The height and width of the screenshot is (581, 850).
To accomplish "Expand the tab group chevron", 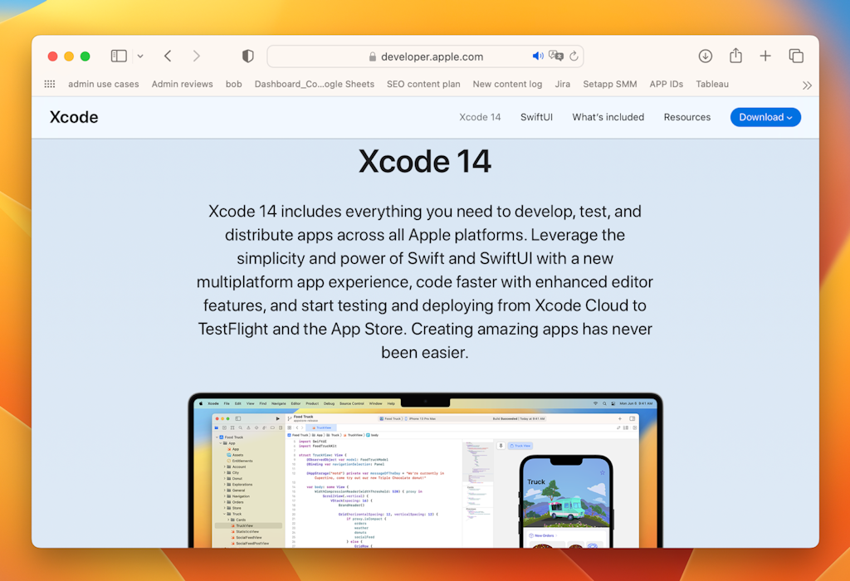I will tap(139, 56).
